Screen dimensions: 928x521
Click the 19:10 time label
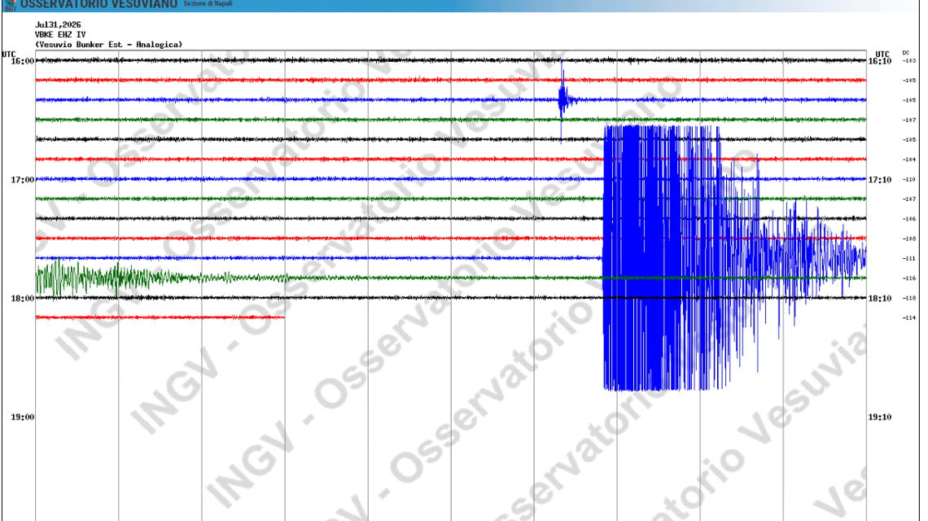[880, 417]
